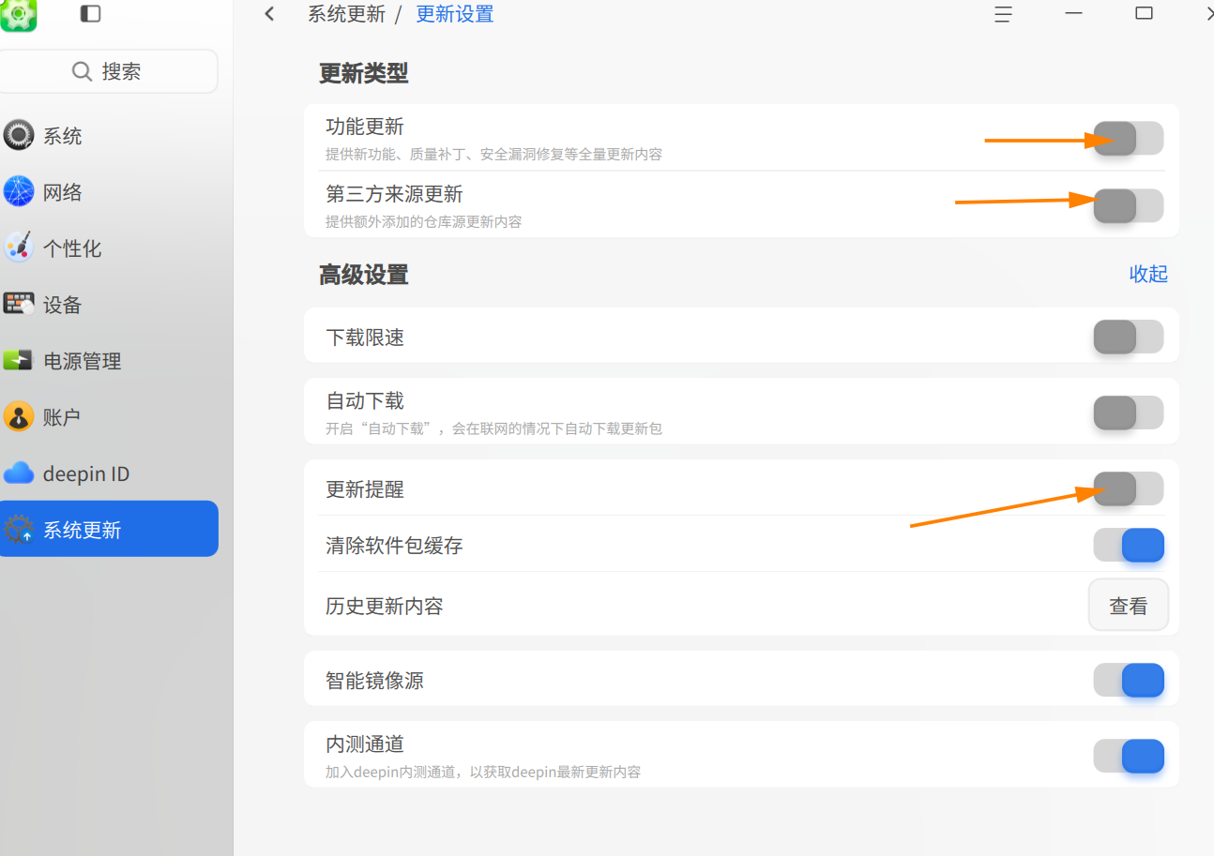
Task: Click the 设备 keyboard icon
Action: click(x=19, y=305)
